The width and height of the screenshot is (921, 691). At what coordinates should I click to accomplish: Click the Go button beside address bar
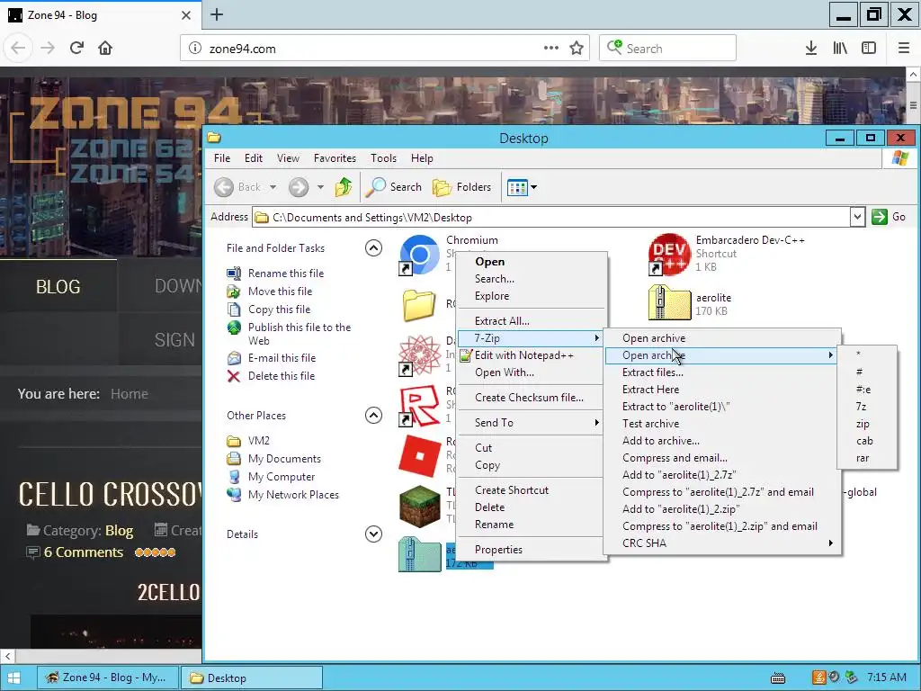[890, 217]
